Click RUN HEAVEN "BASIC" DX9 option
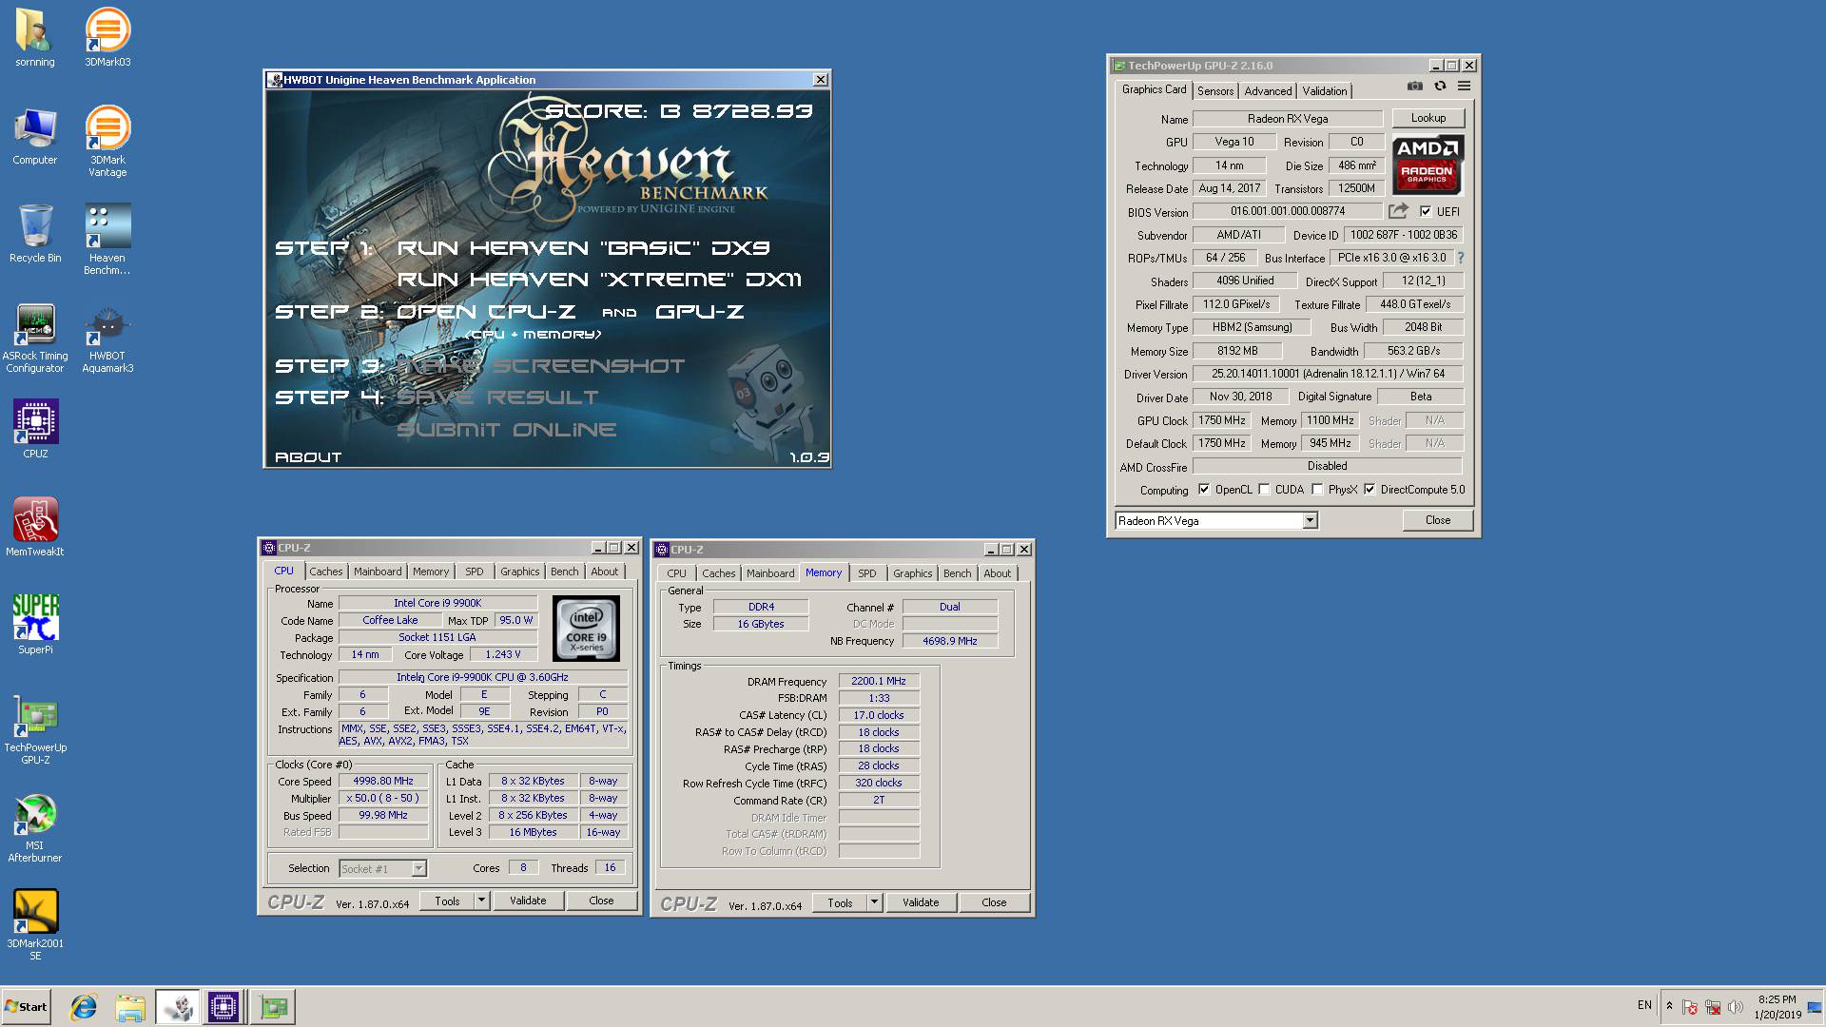Viewport: 1826px width, 1027px height. (583, 248)
